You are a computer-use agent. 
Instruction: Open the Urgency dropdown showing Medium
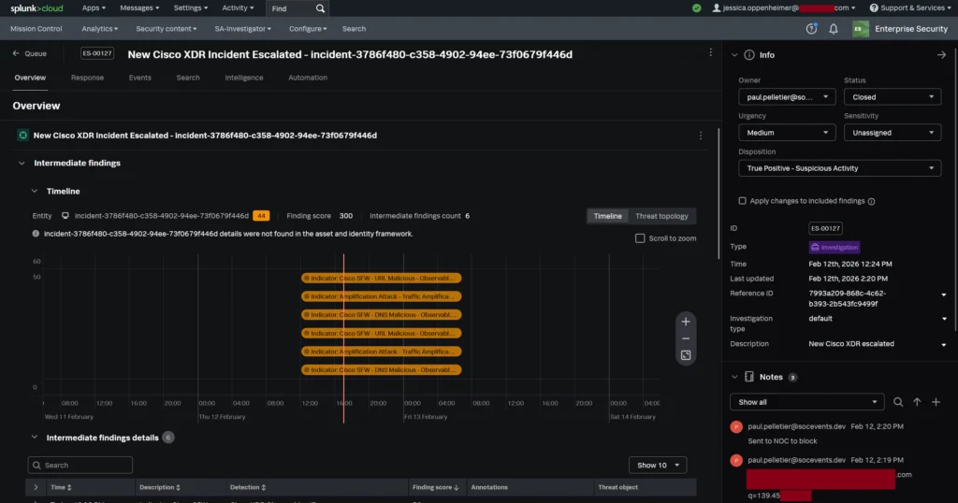[787, 133]
